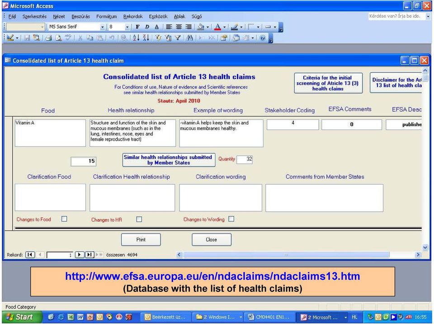Open the Fájl menu

tap(12, 16)
